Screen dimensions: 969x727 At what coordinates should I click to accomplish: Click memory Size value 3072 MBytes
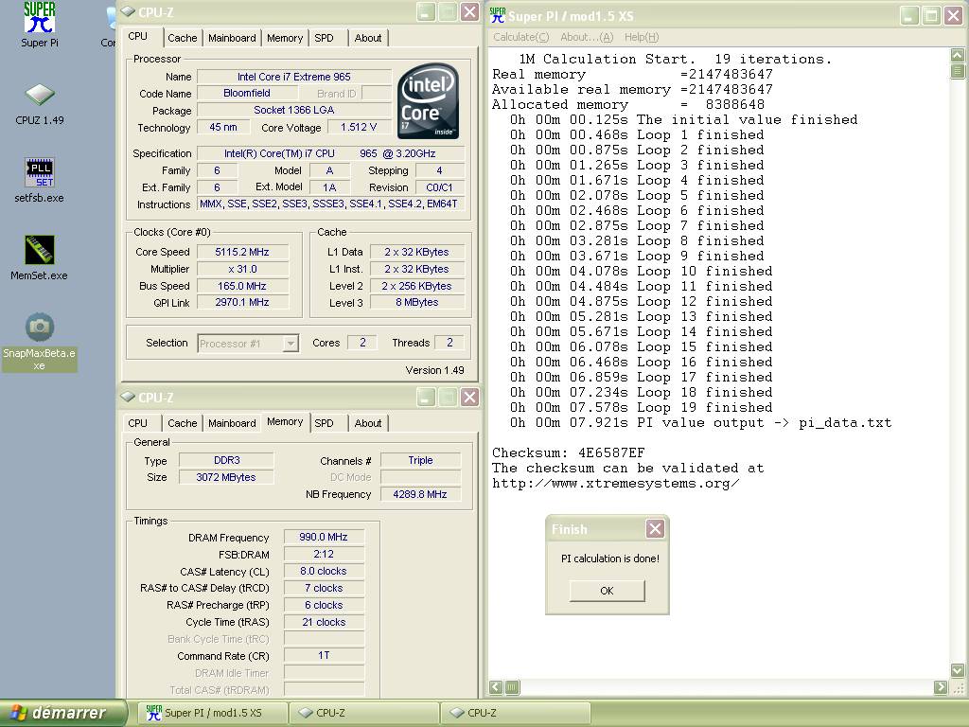[226, 477]
